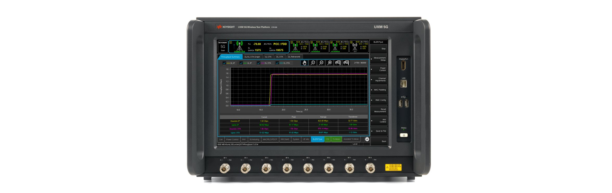The image size is (612, 193).
Task: Expand the Measurement Setup softkey menu
Action: tap(379, 59)
